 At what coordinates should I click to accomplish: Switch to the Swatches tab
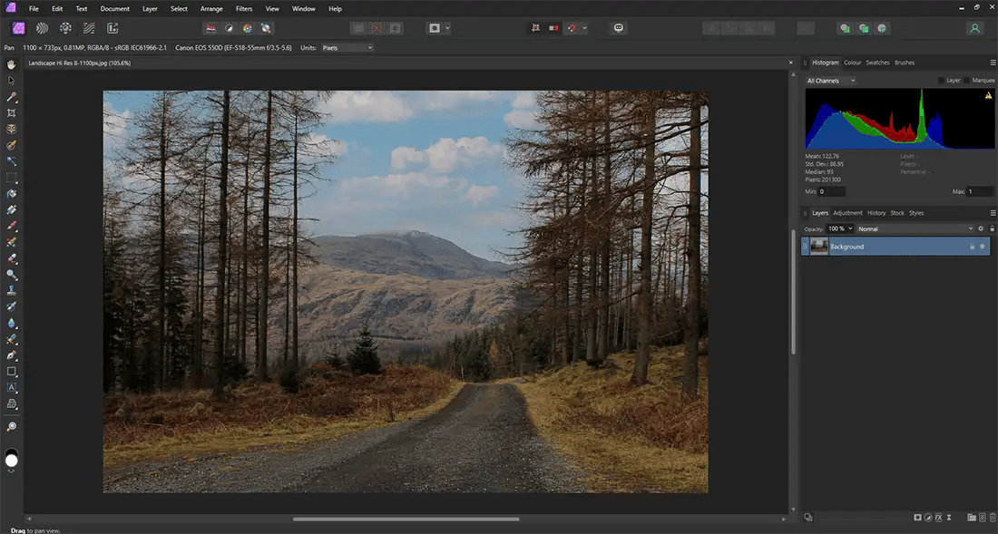tap(877, 63)
